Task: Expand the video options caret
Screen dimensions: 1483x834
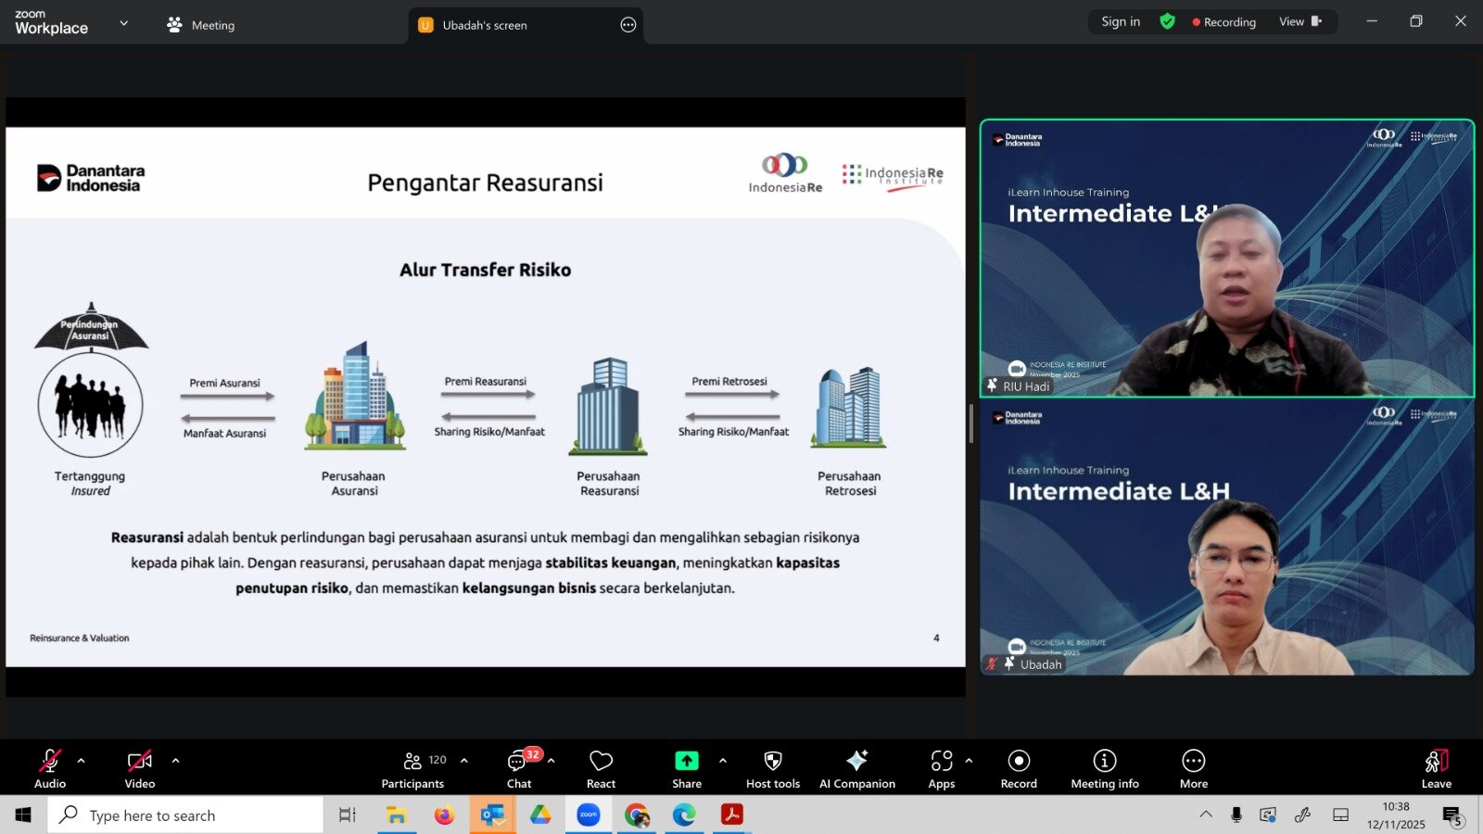Action: click(x=175, y=761)
